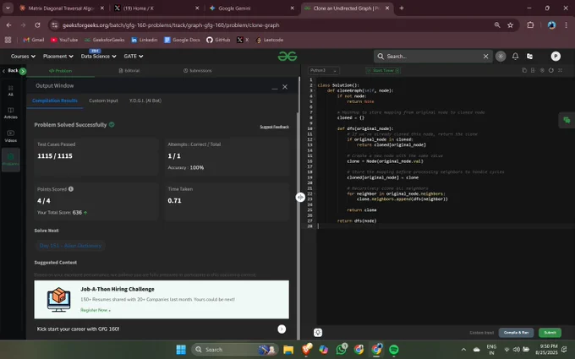
Task: Go back using the Back button
Action: [x=10, y=70]
